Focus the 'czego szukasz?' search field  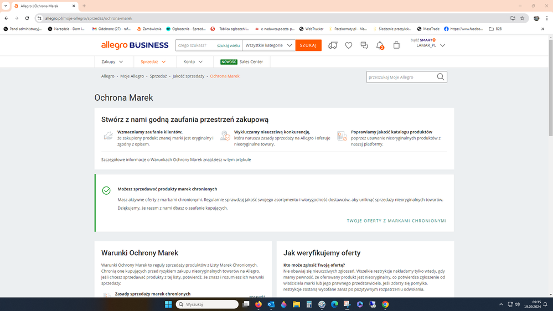click(x=195, y=45)
